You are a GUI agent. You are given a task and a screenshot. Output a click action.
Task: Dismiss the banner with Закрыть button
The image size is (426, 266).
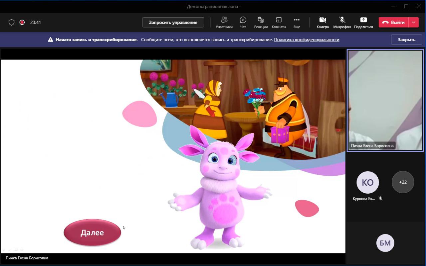point(406,40)
